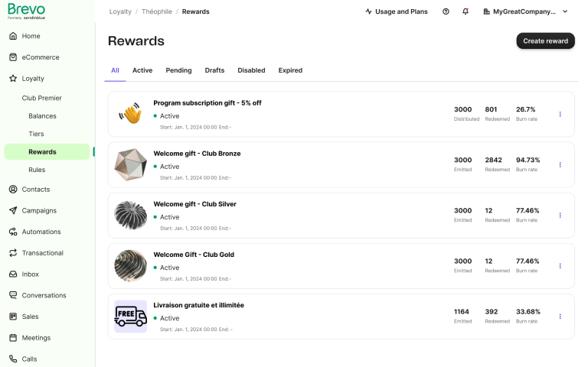Image resolution: width=588 pixels, height=367 pixels.
Task: Open options menu for Program subscription gift
Action: (560, 114)
